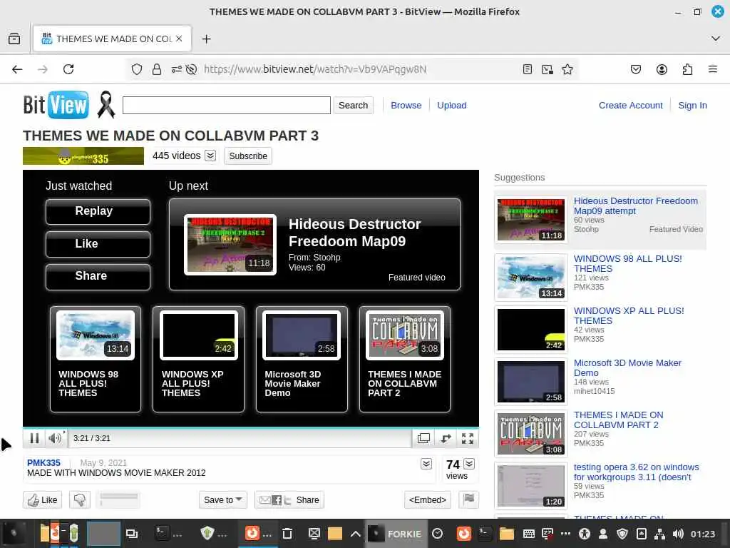730x548 pixels.
Task: Expand taskbar hidden items chevron
Action: pos(355,534)
